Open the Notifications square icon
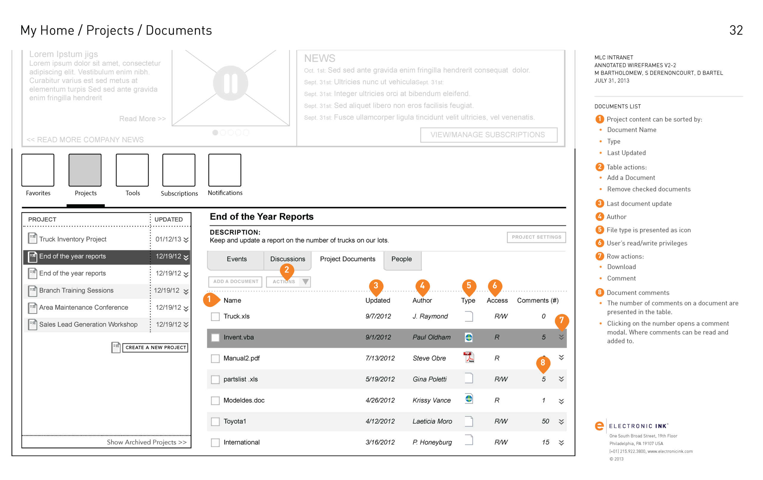This screenshot has width=763, height=480. coord(225,170)
